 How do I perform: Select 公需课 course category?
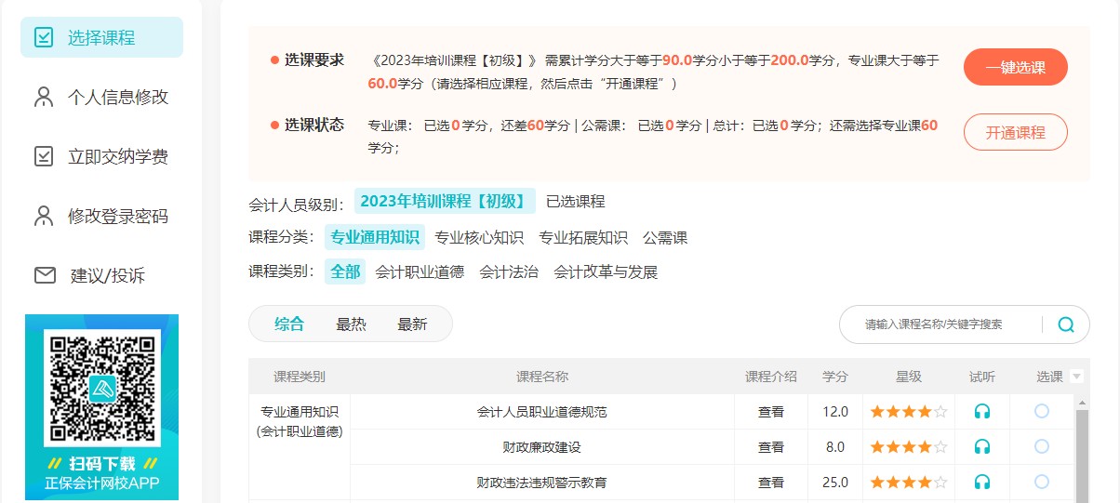click(665, 237)
